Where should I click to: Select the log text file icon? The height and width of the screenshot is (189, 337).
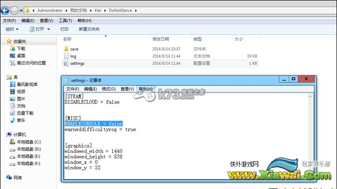point(66,56)
